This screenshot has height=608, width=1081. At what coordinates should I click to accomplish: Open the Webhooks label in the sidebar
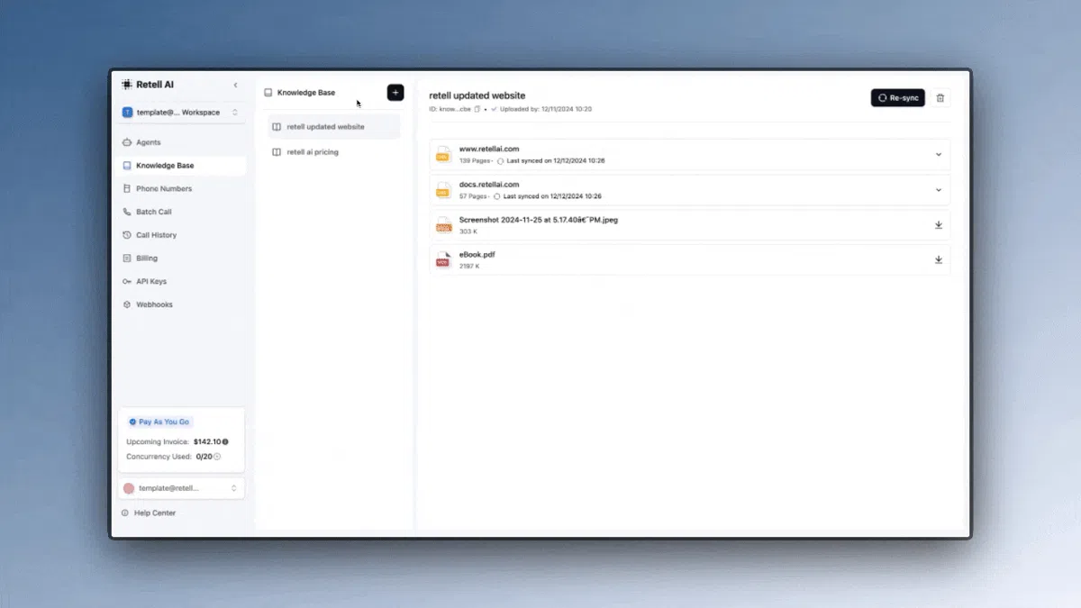click(154, 304)
